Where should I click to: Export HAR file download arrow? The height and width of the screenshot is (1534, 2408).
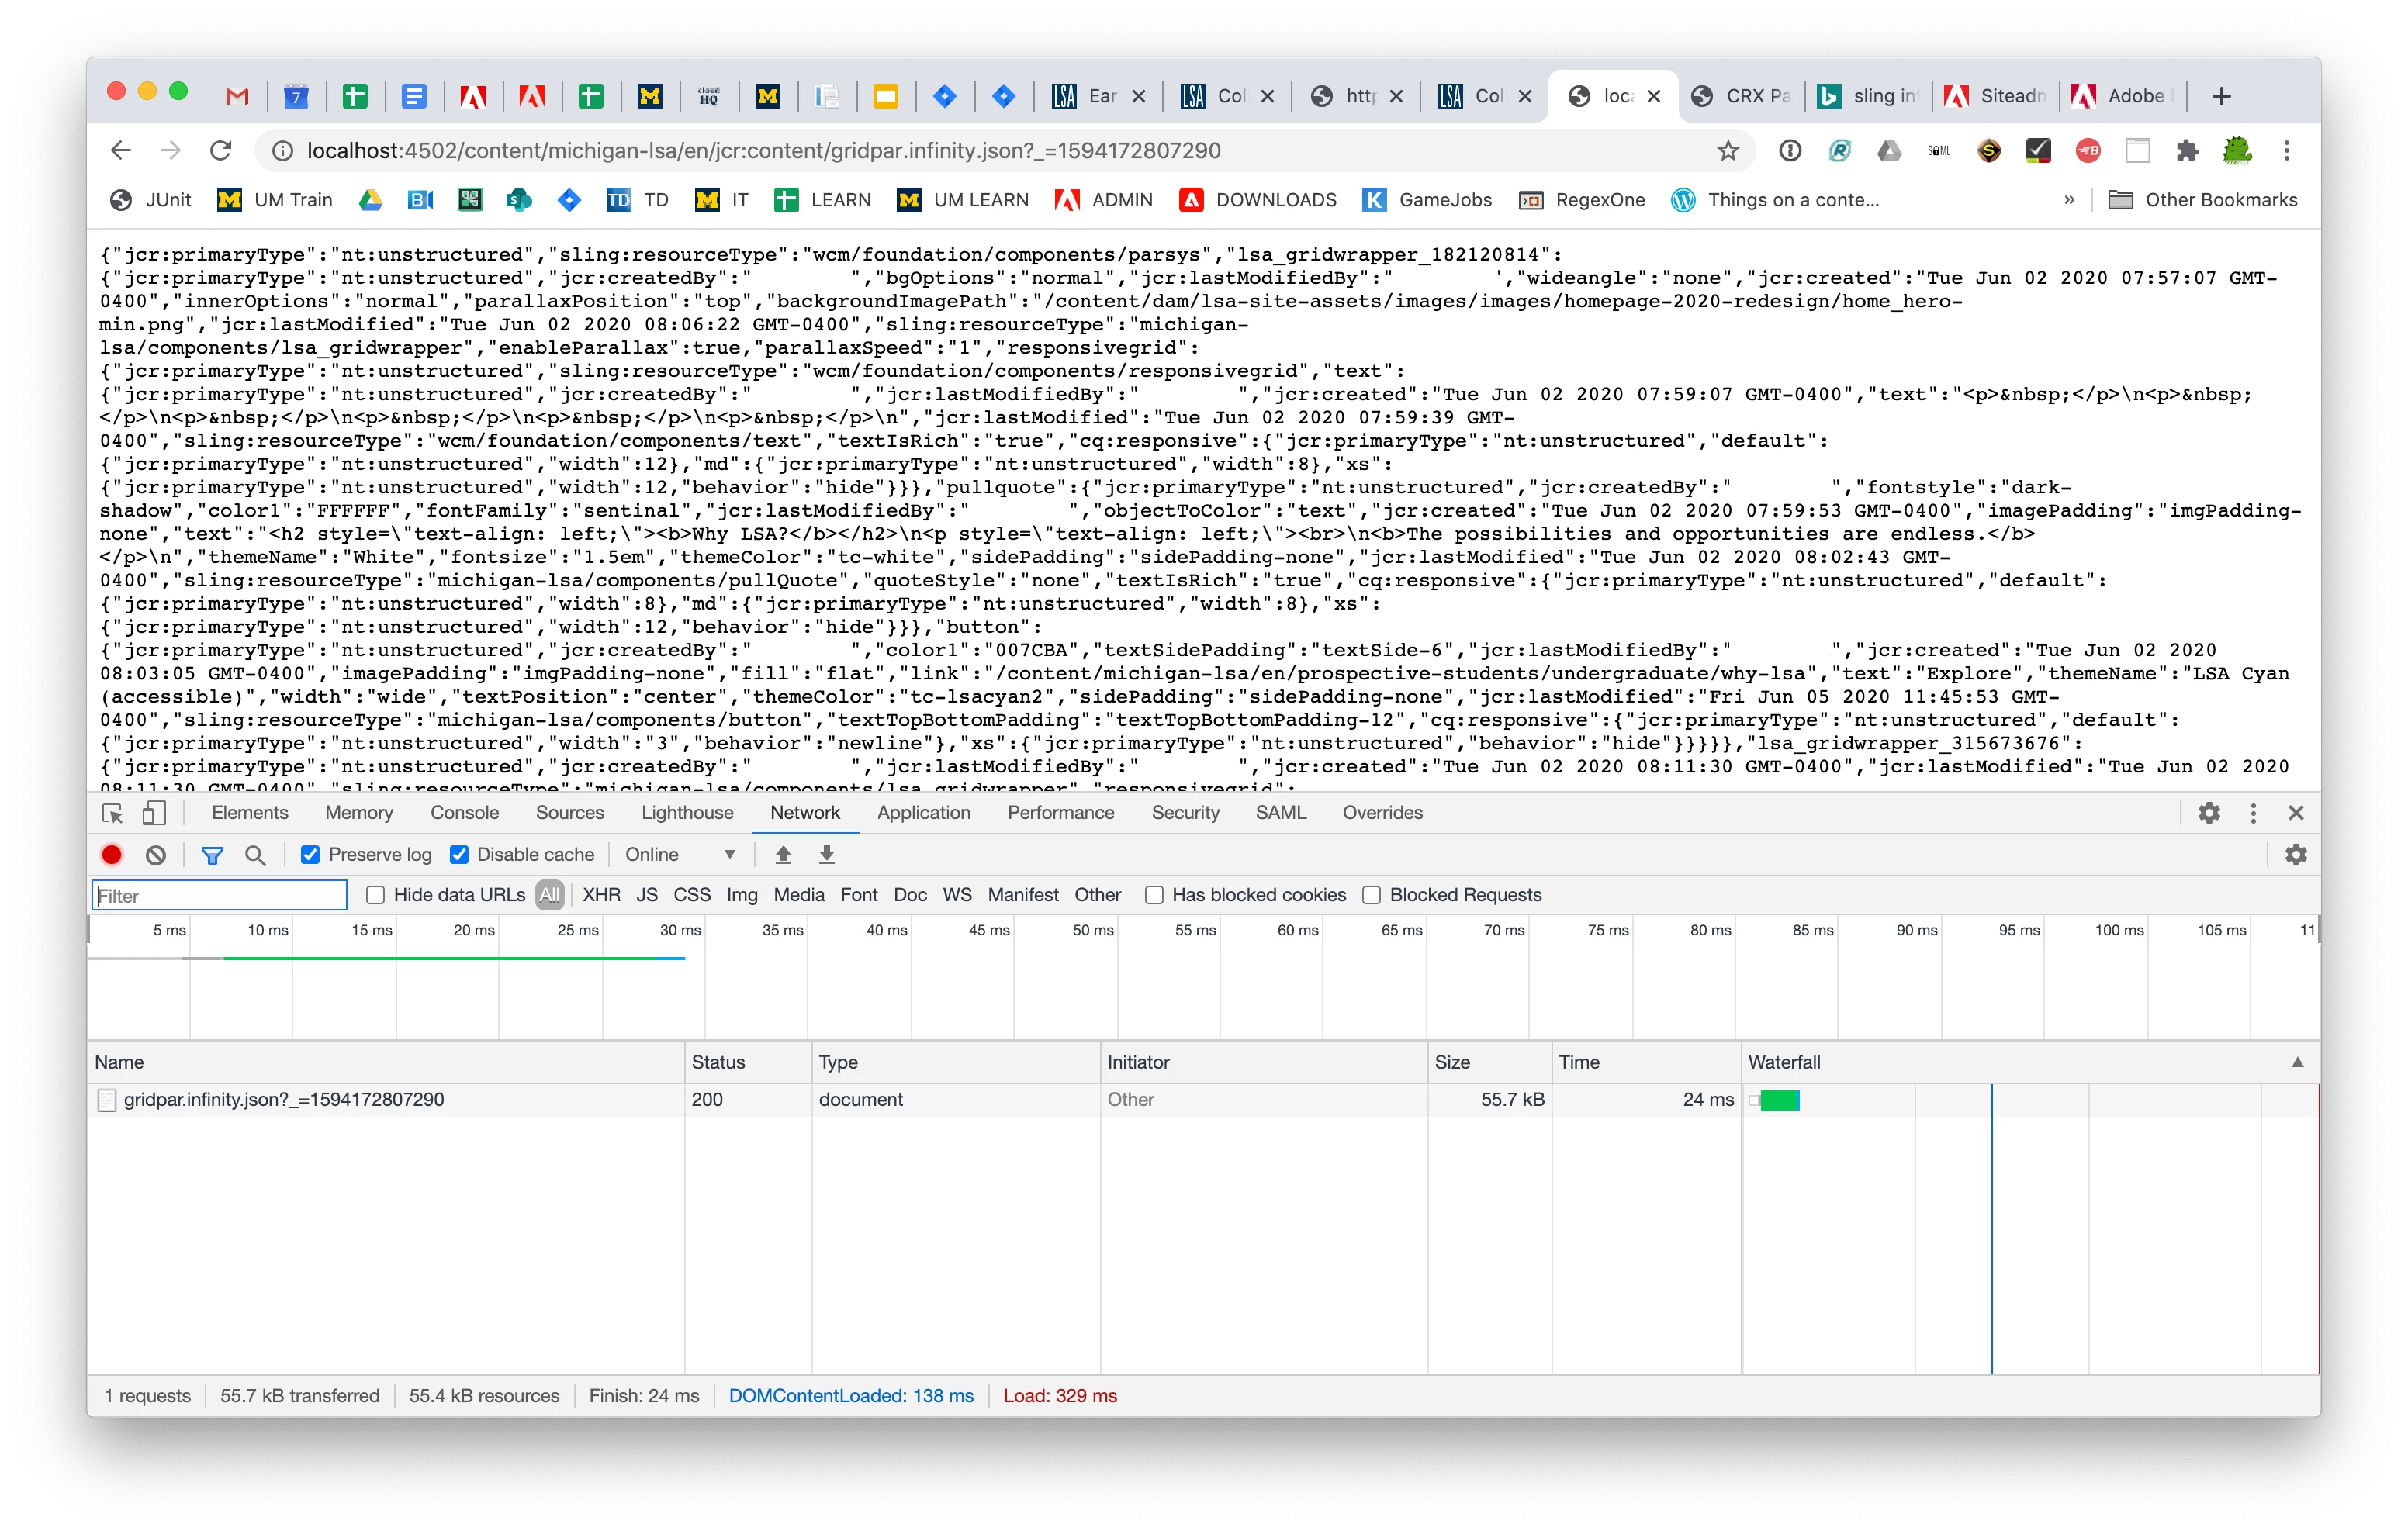(827, 855)
